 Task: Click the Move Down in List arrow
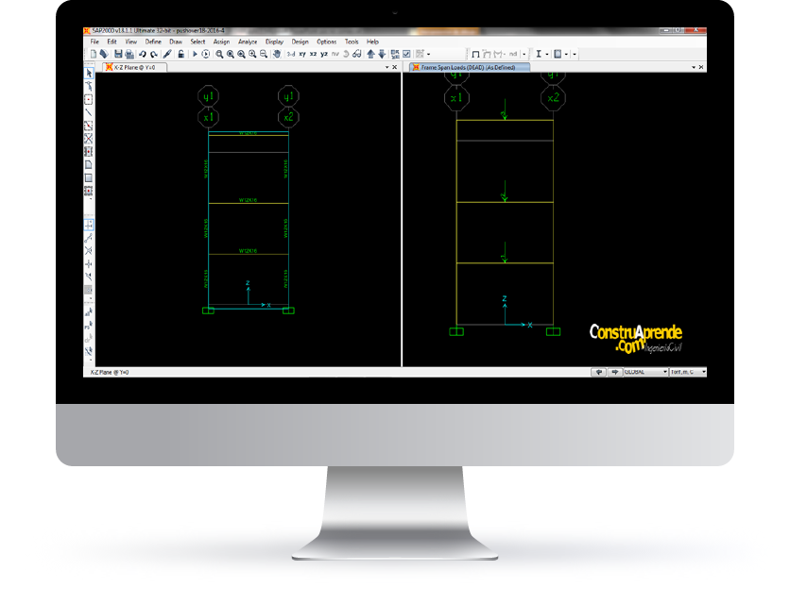coord(382,54)
